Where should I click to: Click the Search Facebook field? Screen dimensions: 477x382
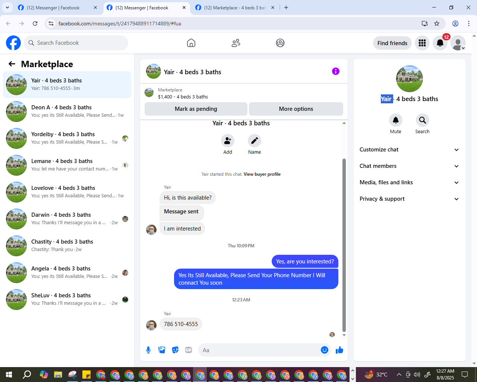(76, 43)
